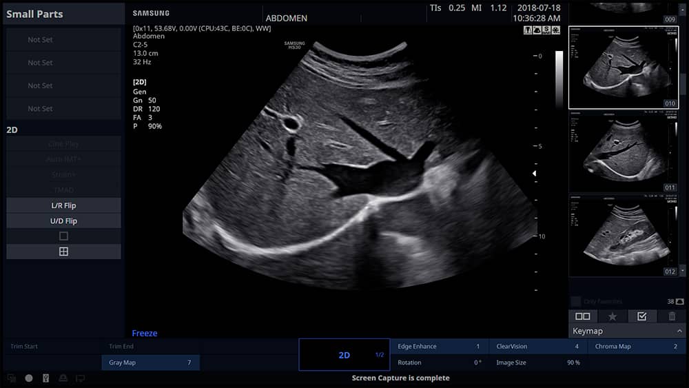Click the select-all checkmark icon

click(x=642, y=316)
